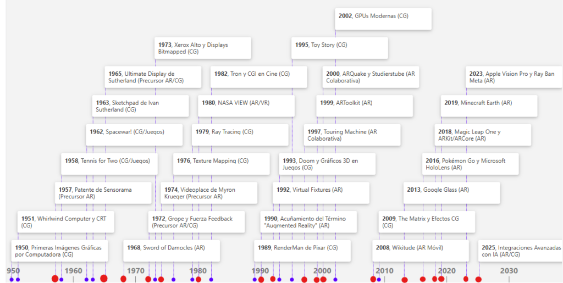Click the 2019 Minecraft Earth event card
Image resolution: width=563 pixels, height=283 pixels.
pos(489,106)
